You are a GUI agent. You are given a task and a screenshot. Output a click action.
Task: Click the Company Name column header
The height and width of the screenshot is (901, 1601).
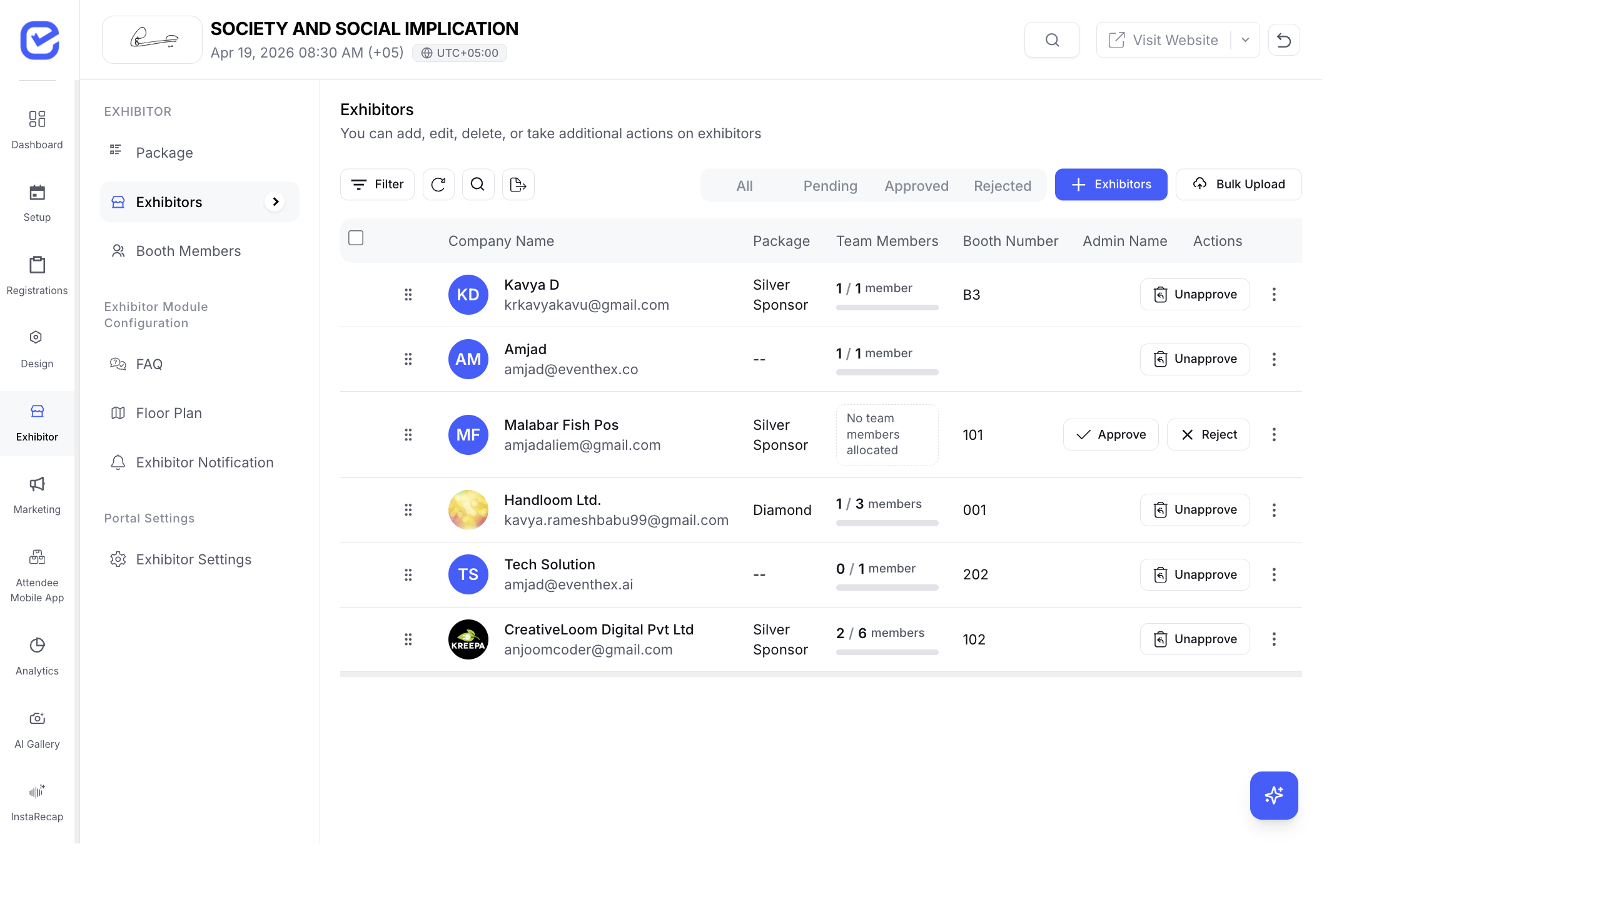501,241
